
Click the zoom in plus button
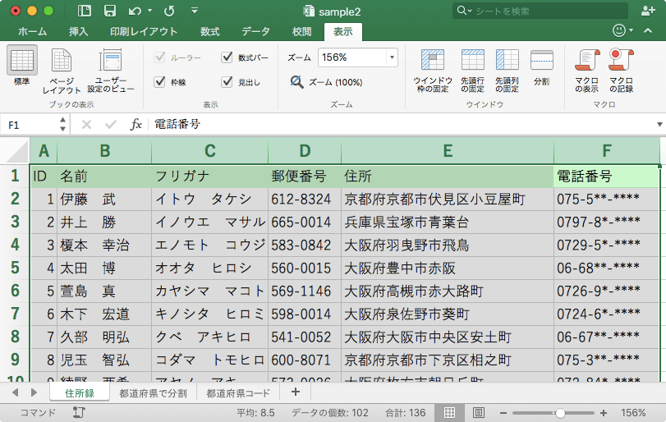coord(603,413)
